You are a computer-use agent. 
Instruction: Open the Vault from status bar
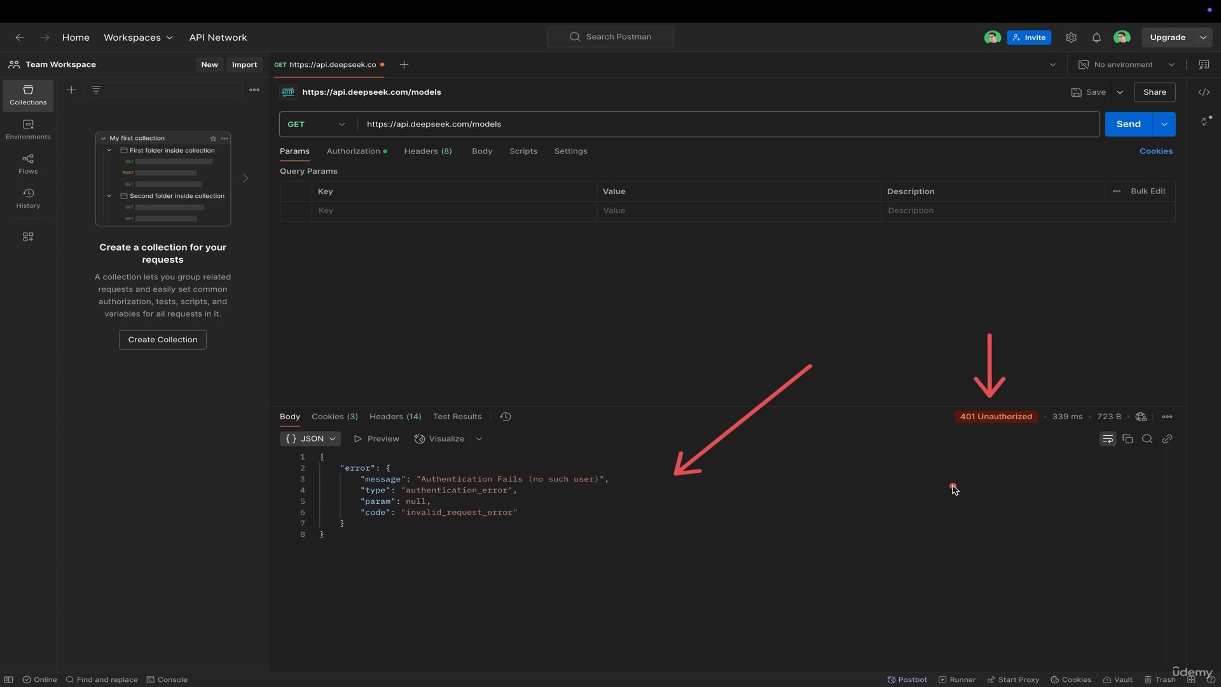point(1117,679)
